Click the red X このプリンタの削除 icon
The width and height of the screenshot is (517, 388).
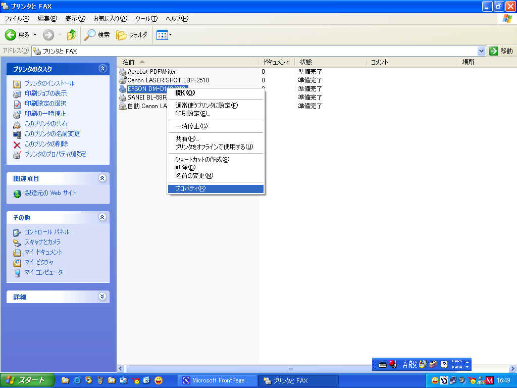coord(17,144)
